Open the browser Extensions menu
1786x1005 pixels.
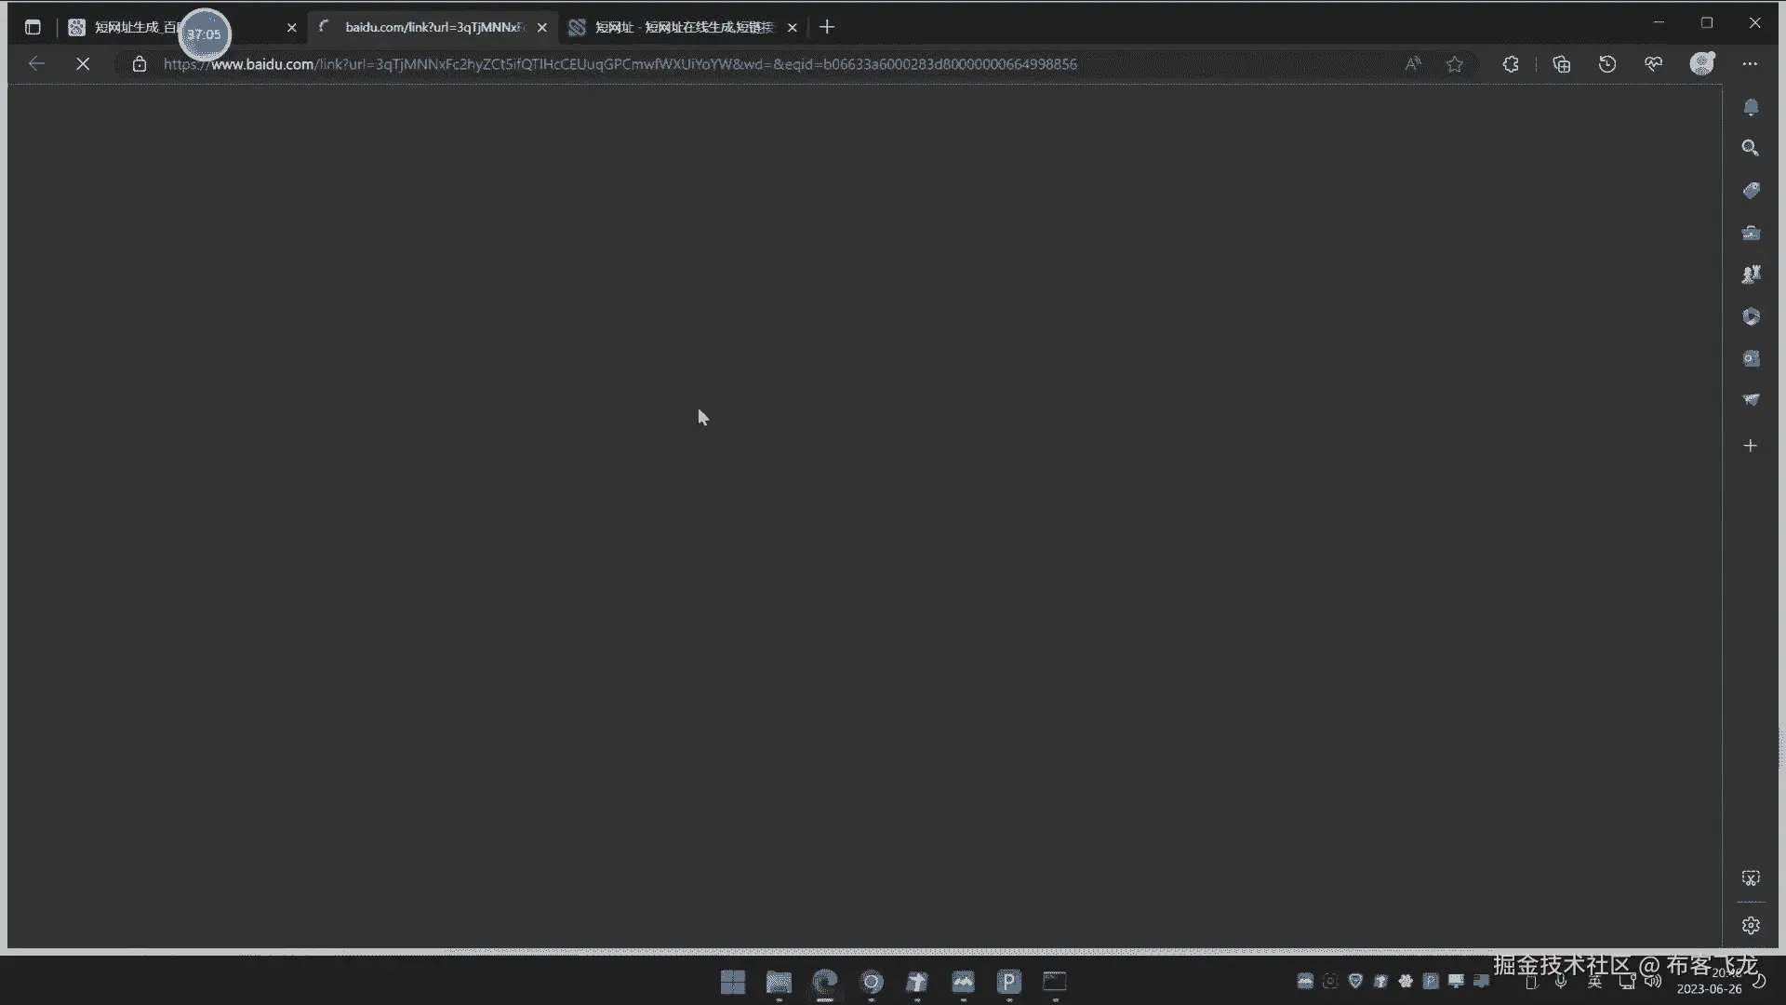(1511, 64)
